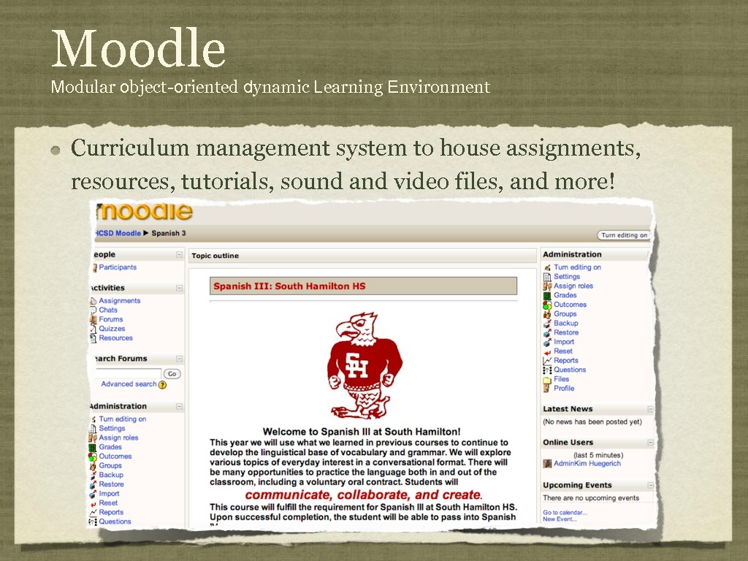Image resolution: width=748 pixels, height=561 pixels.
Task: Click the 'There are no upcoming events' text
Action: 591,498
